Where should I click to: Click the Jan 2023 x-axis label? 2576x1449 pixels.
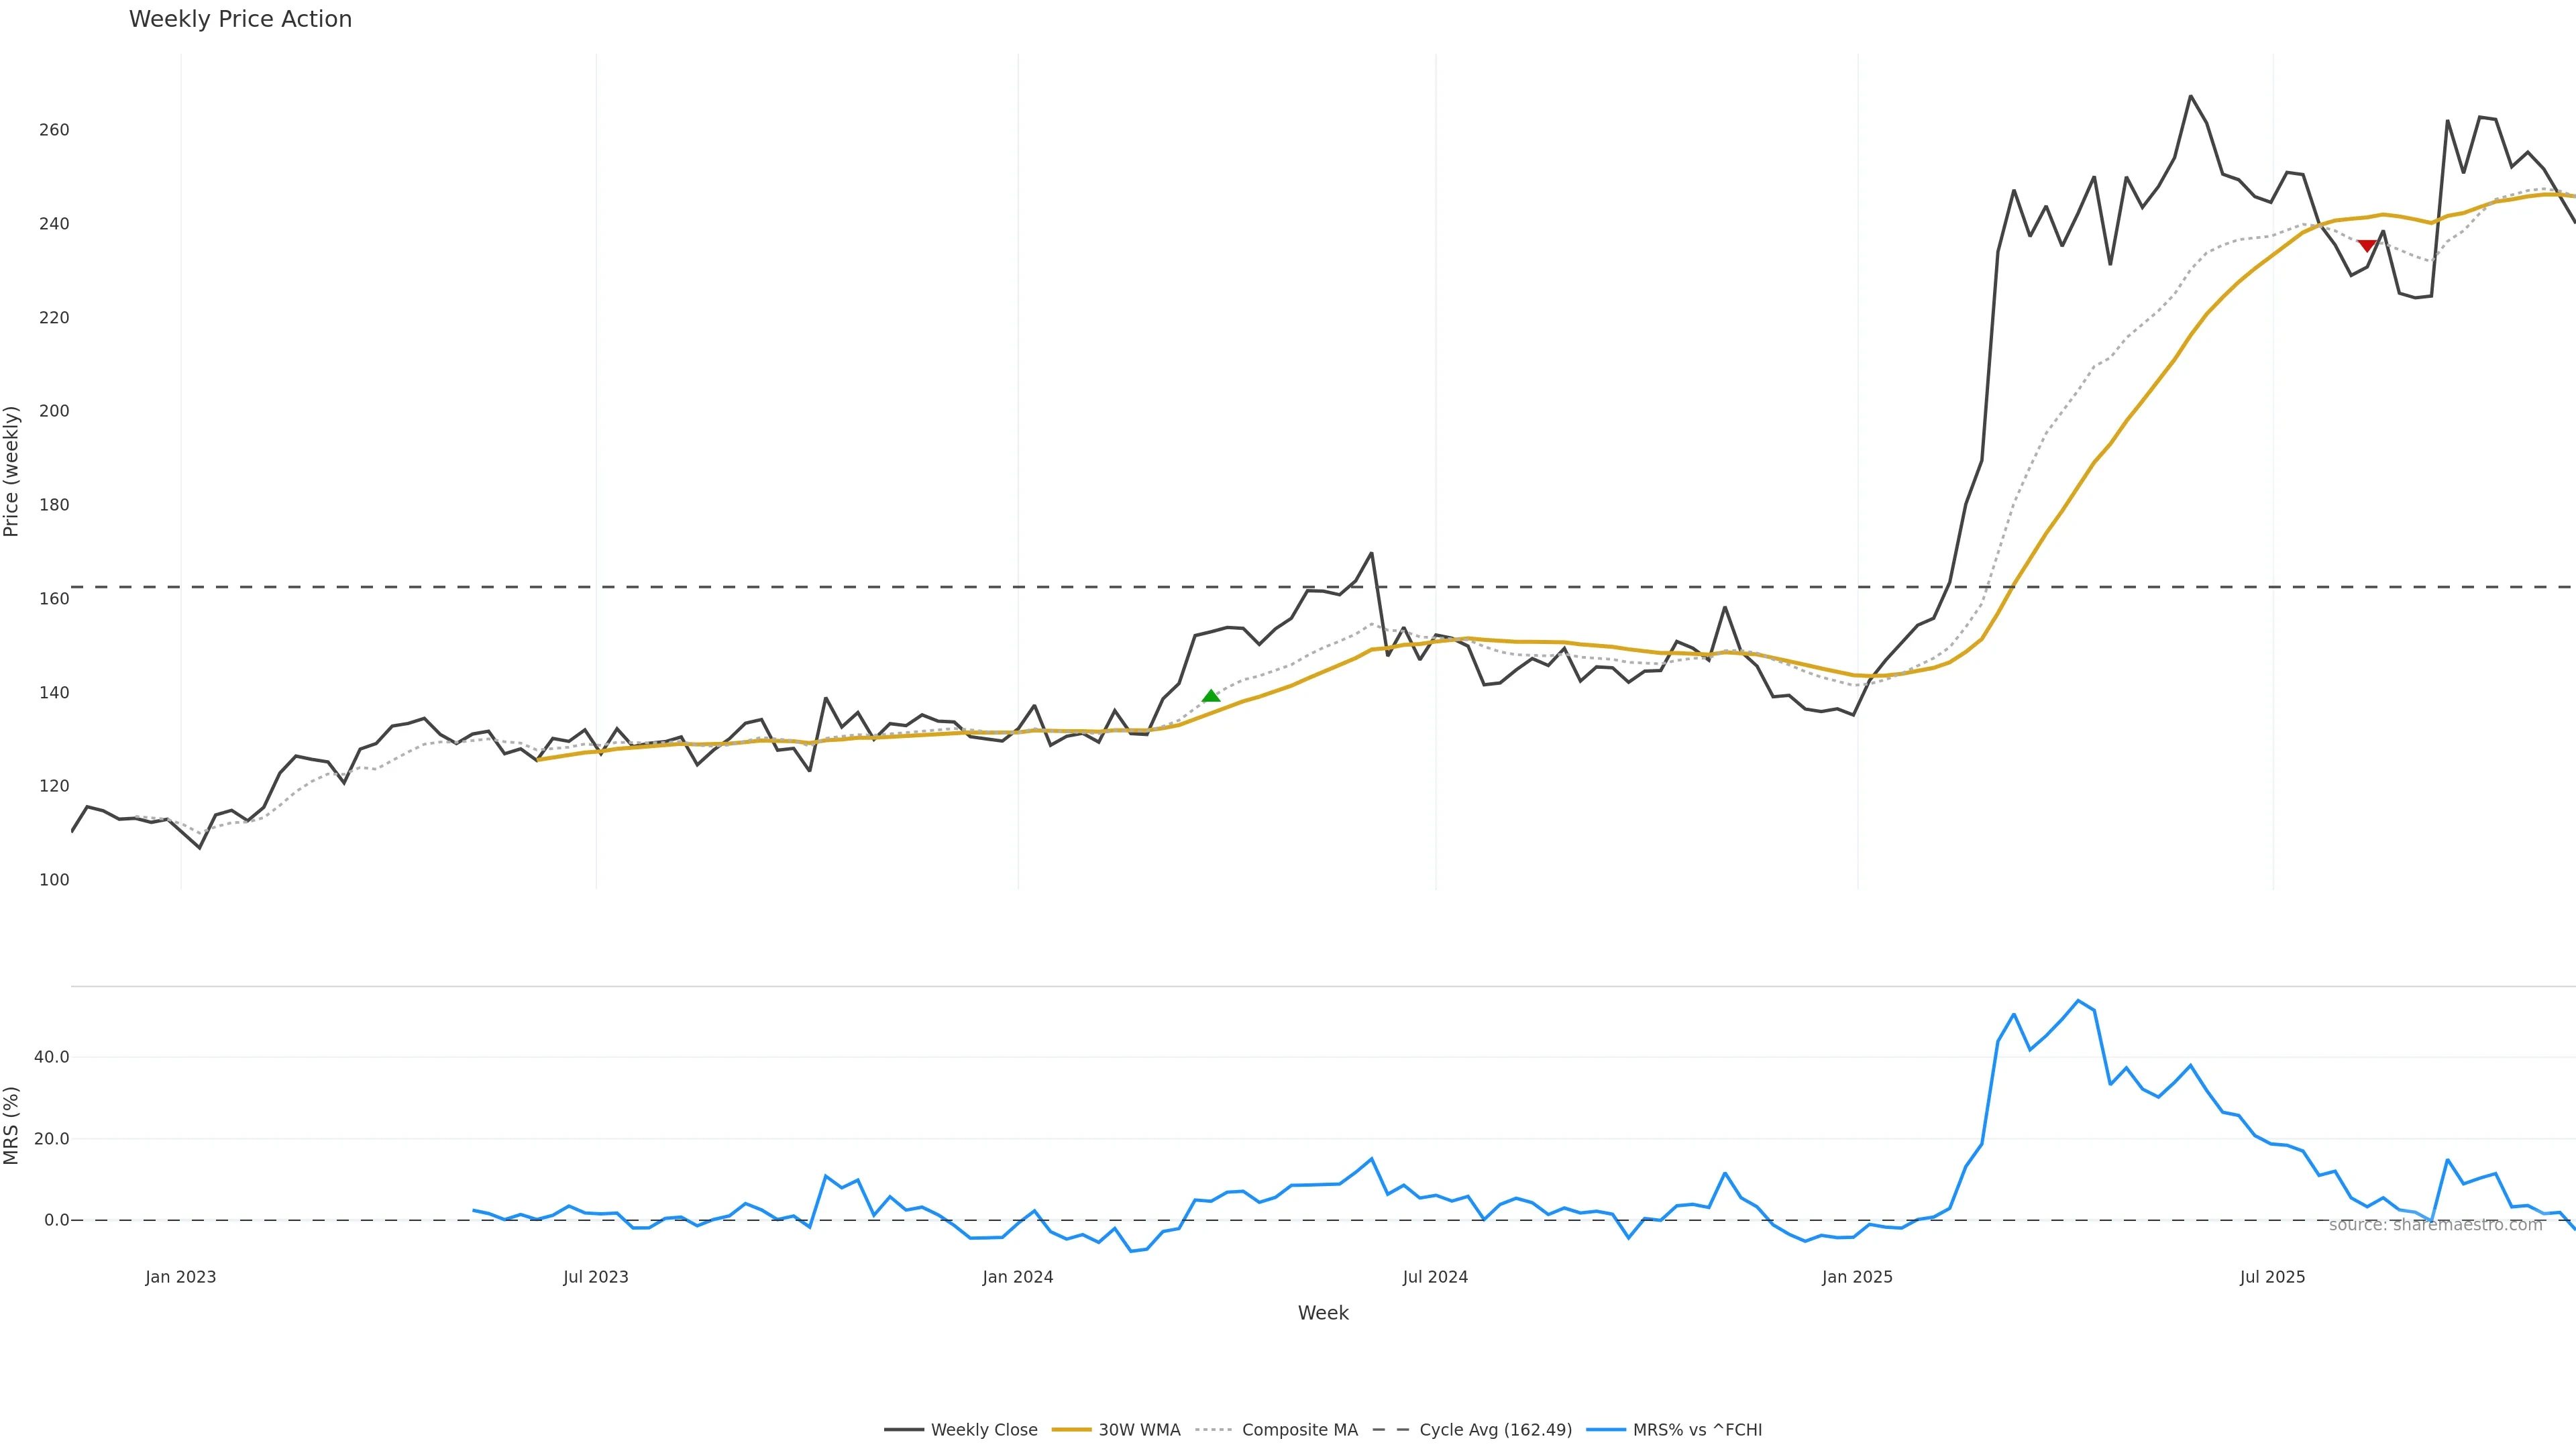point(180,1277)
